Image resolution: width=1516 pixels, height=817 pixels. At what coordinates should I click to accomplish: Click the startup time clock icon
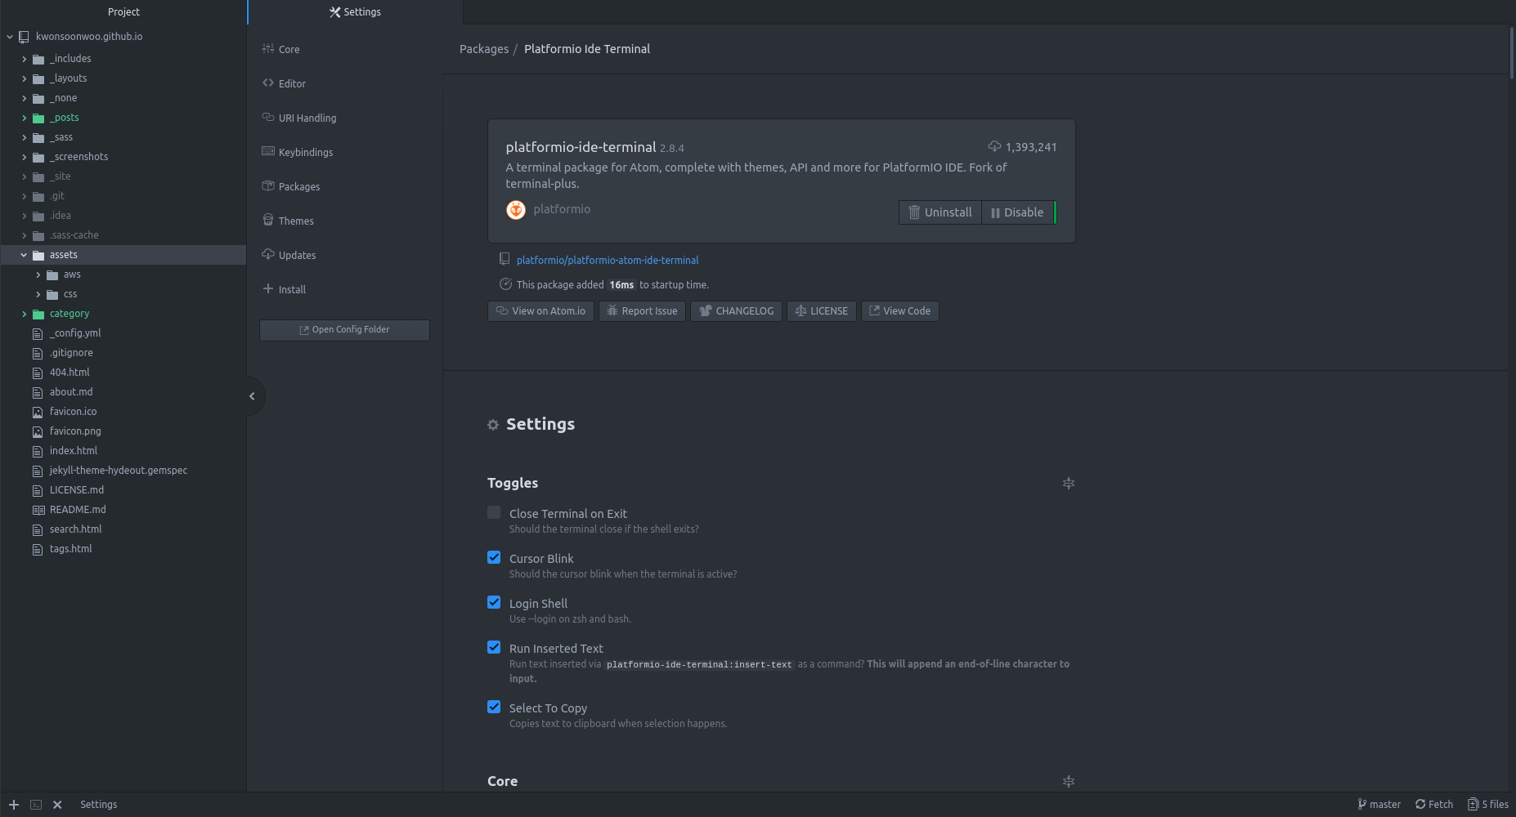505,284
